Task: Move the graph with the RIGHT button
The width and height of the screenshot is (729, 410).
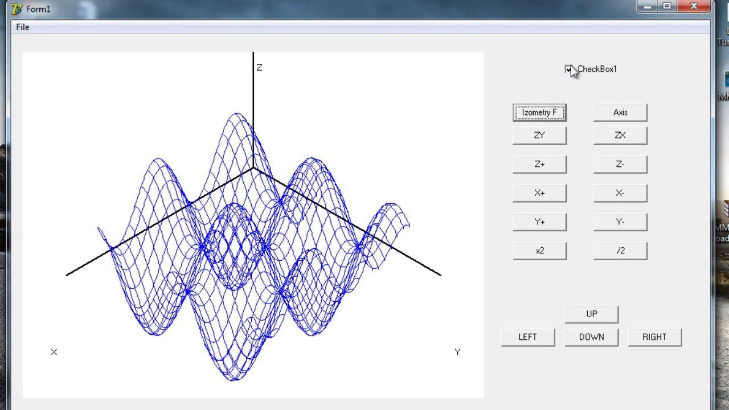Action: (x=654, y=337)
